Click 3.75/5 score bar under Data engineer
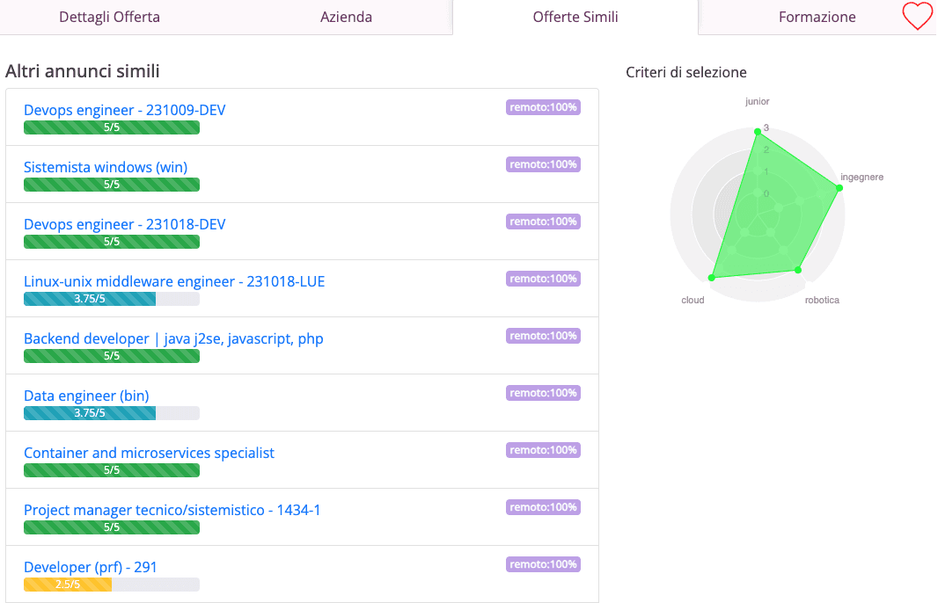938x603 pixels. click(111, 413)
